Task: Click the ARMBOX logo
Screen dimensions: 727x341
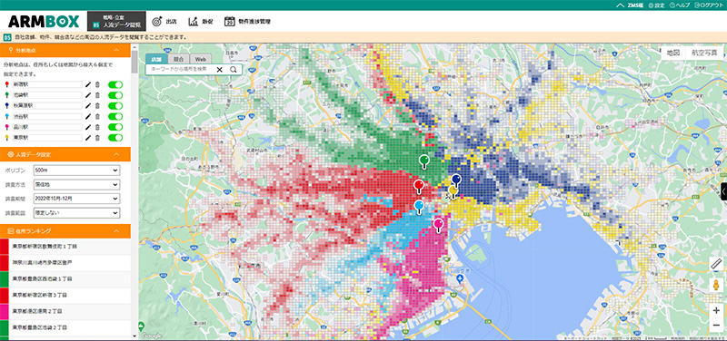Action: [44, 22]
